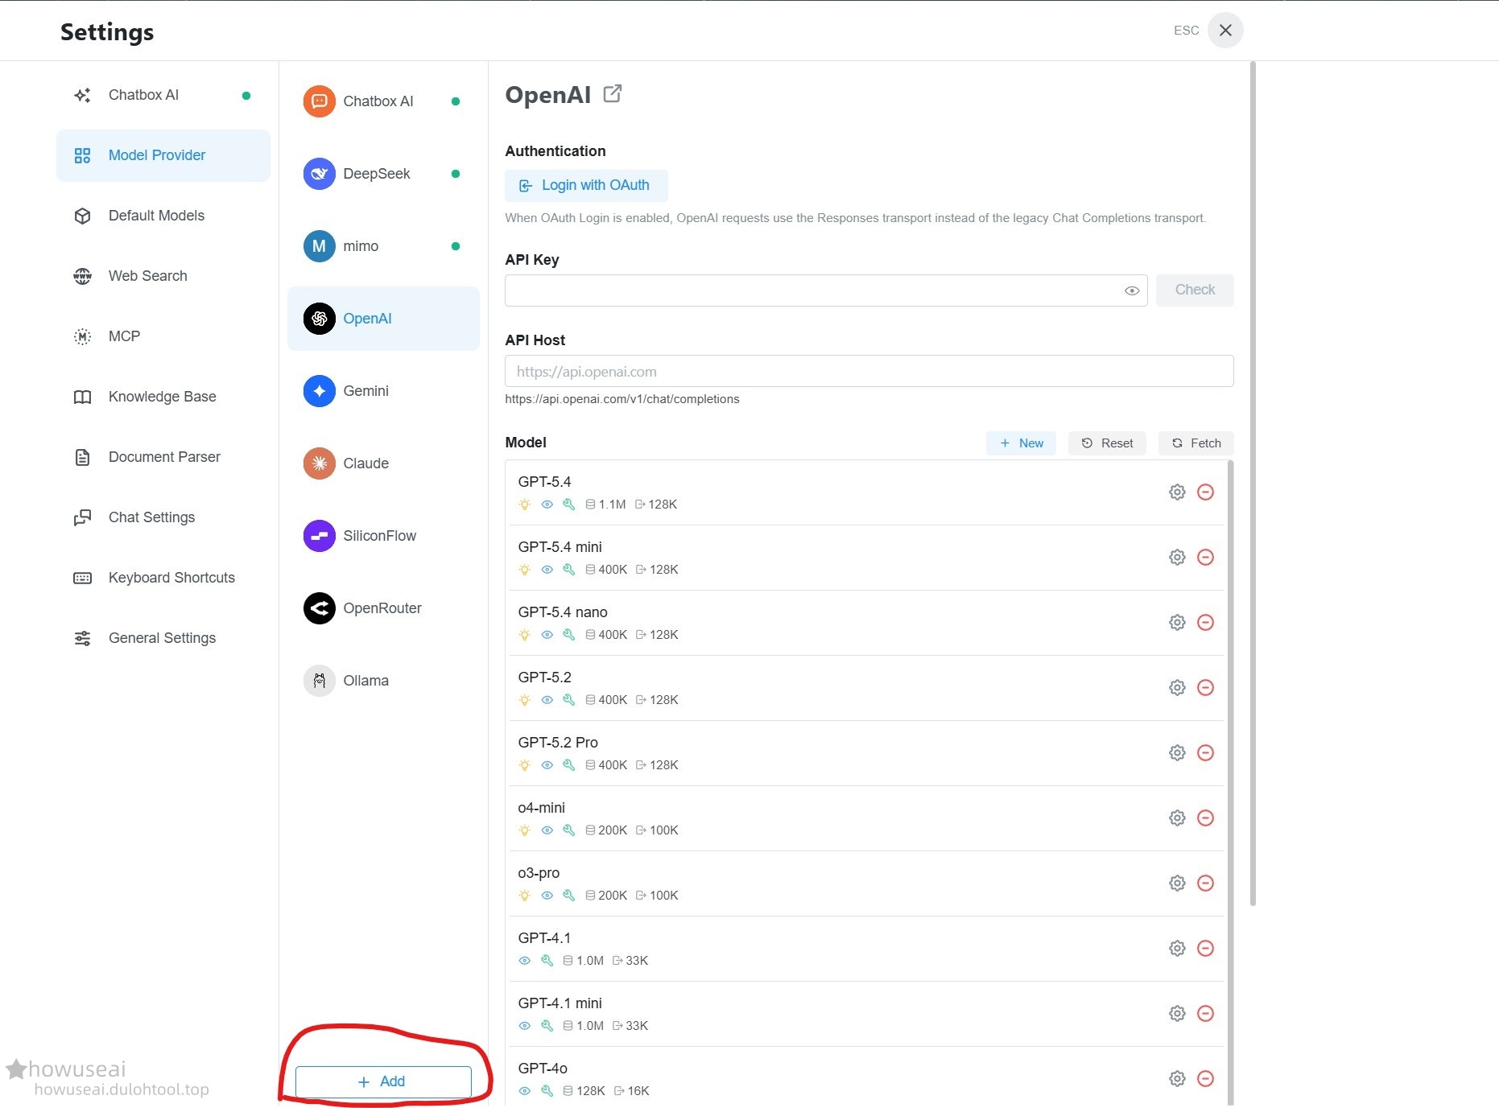This screenshot has width=1499, height=1108.
Task: Remove the GPT-5.4 mini model
Action: [x=1205, y=557]
